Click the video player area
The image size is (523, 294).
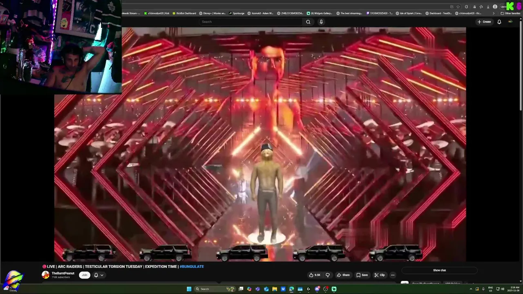(260, 144)
